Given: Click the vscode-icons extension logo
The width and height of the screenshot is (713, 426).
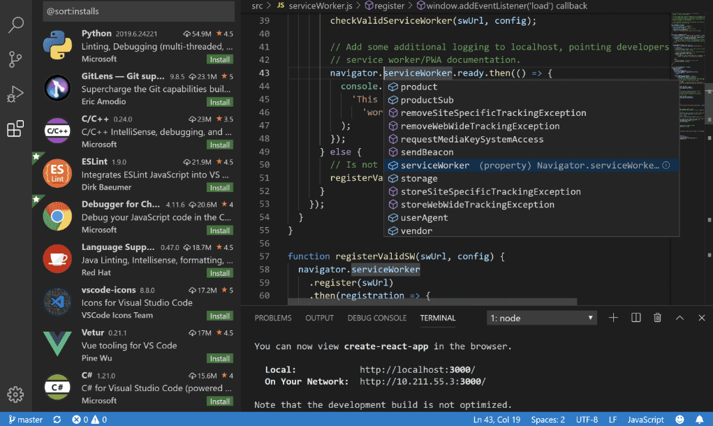Looking at the screenshot, I should 57,302.
